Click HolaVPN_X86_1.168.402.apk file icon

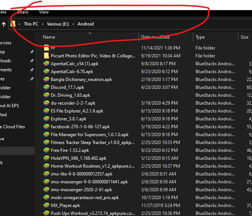pos(46,158)
